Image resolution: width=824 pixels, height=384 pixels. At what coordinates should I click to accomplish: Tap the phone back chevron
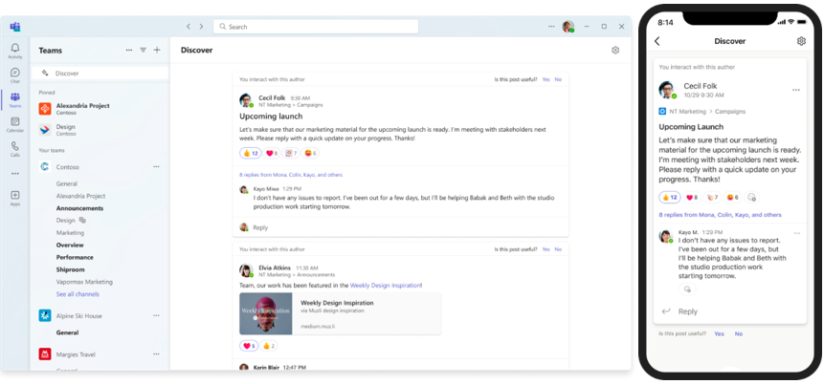point(657,41)
